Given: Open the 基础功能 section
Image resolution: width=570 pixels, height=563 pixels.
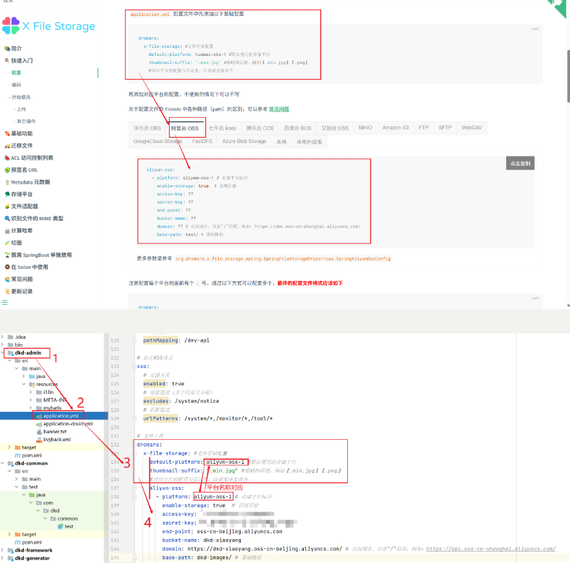Looking at the screenshot, I should (x=21, y=134).
